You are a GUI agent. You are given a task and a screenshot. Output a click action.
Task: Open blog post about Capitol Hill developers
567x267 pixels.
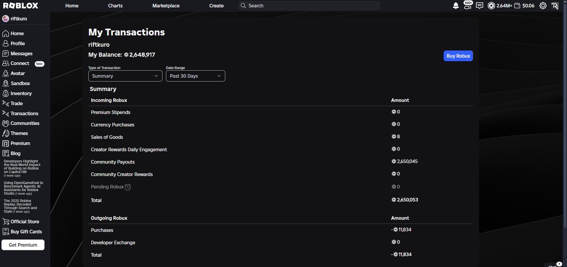[x=22, y=168]
